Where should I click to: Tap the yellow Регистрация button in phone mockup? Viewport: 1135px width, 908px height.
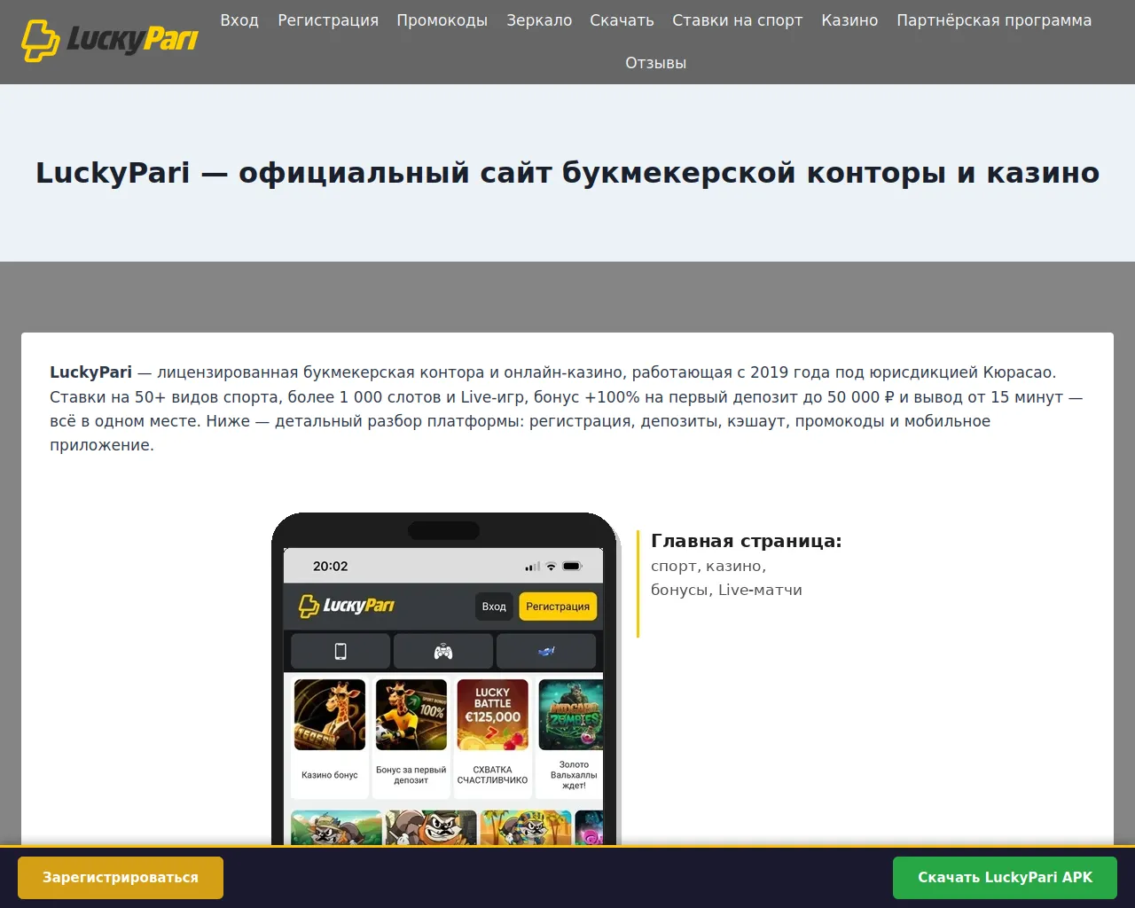pyautogui.click(x=558, y=607)
